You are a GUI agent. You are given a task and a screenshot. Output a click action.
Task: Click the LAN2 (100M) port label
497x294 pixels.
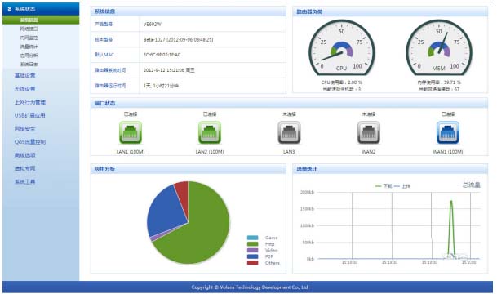point(210,152)
